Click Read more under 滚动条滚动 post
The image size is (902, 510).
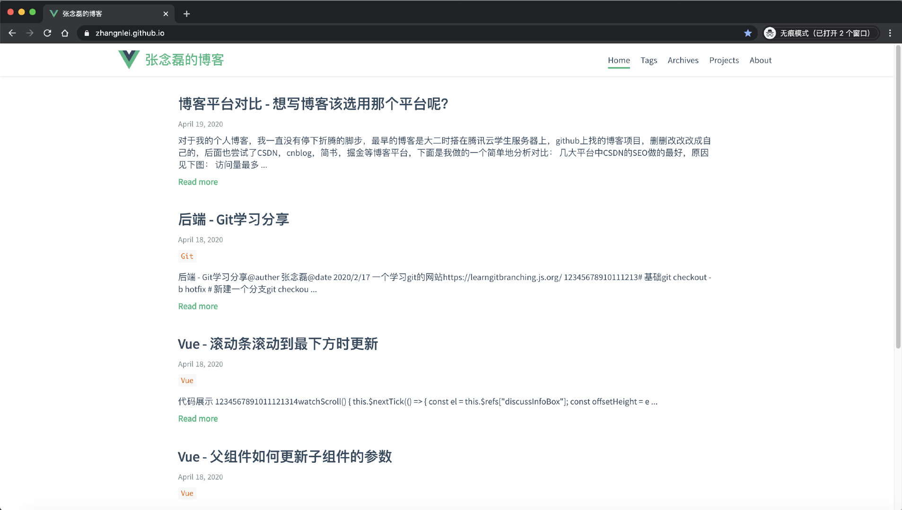[198, 418]
